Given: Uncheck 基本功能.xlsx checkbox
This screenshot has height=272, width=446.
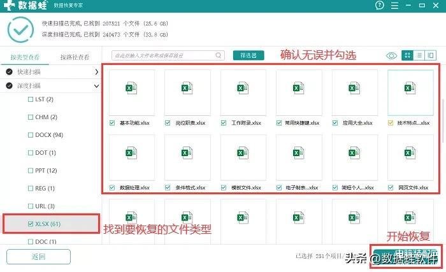Looking at the screenshot, I should click(x=112, y=123).
